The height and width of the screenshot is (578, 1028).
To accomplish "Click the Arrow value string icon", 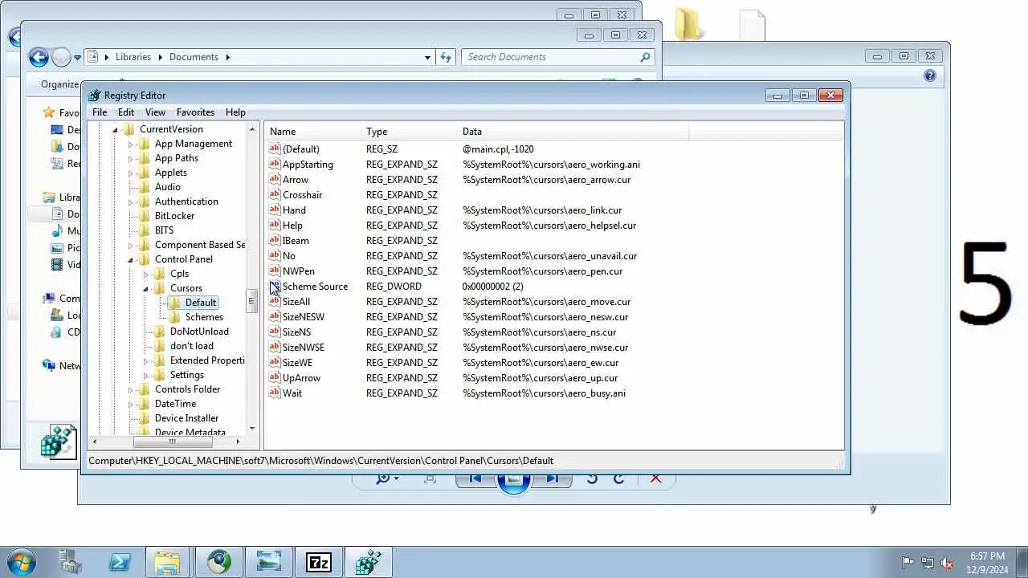I will (275, 180).
